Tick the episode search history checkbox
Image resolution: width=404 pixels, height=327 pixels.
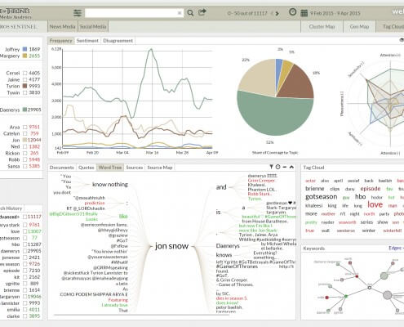tap(25, 271)
